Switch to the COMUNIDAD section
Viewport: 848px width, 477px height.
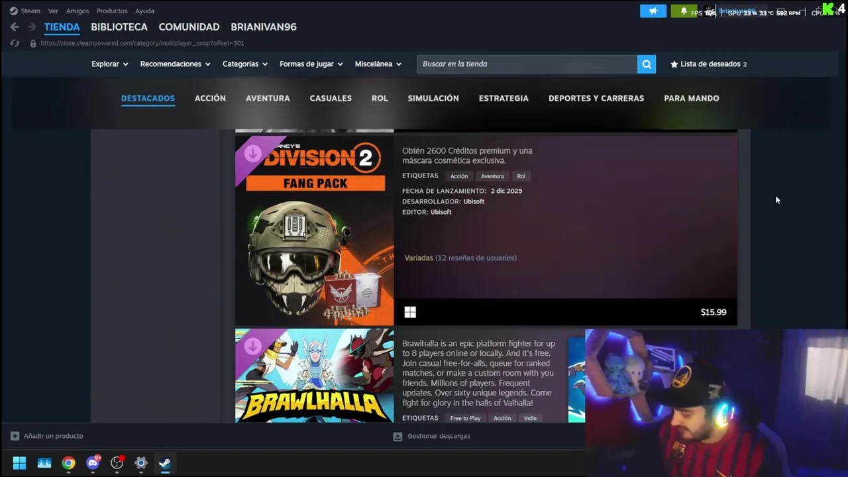point(189,27)
